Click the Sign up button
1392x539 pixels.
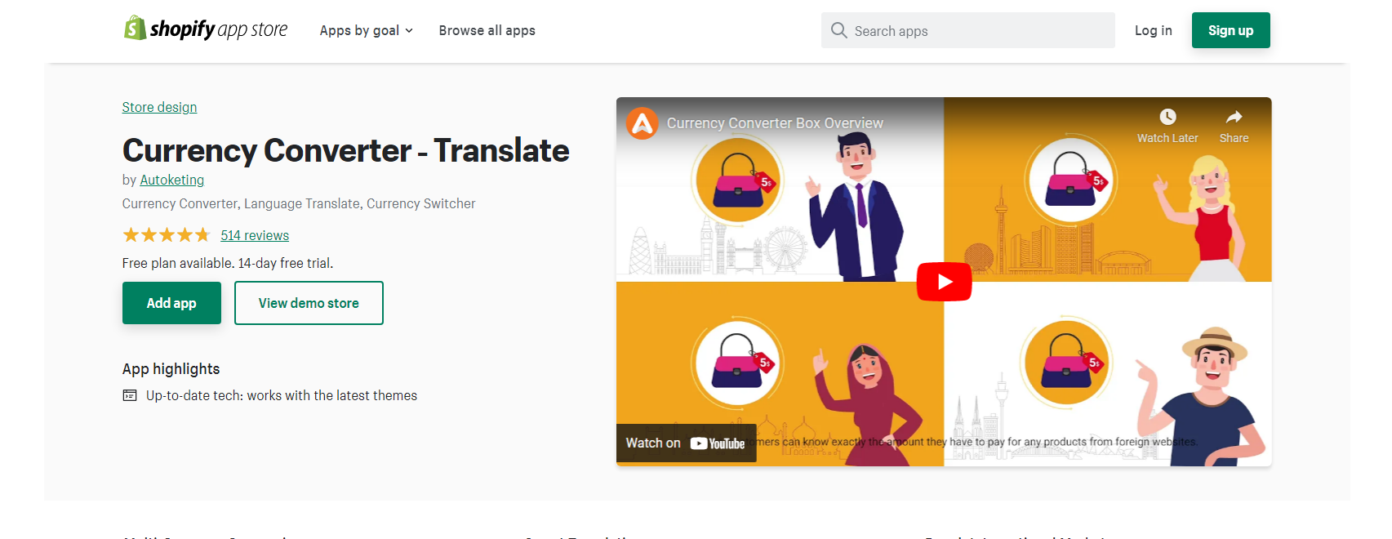tap(1230, 30)
